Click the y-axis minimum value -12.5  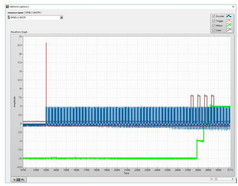(x=19, y=167)
